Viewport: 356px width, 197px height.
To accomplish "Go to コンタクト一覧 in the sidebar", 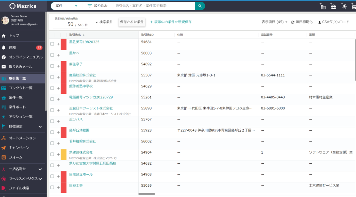I will click(x=21, y=88).
